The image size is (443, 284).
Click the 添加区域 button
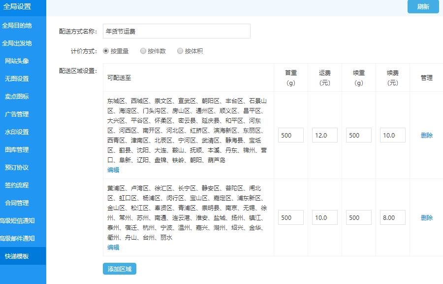pos(120,269)
